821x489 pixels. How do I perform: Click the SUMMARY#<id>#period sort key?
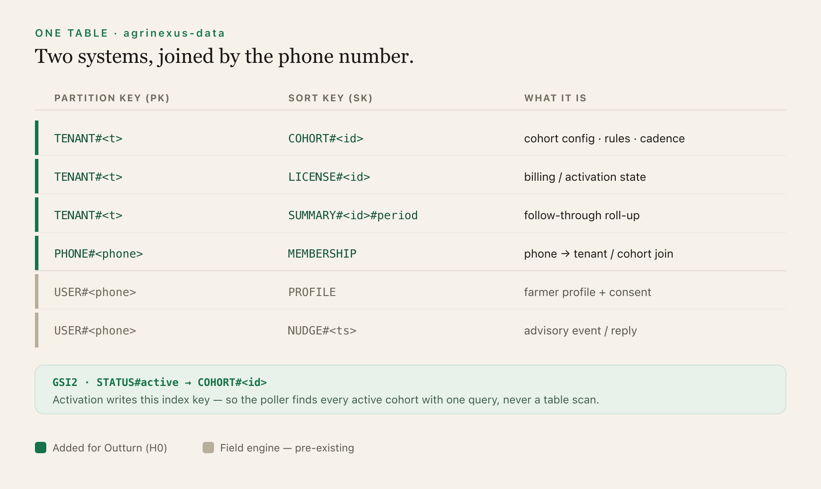pos(353,215)
